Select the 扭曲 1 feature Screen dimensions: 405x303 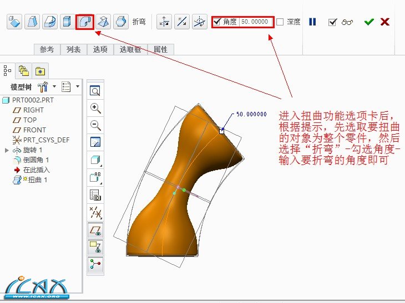point(30,179)
